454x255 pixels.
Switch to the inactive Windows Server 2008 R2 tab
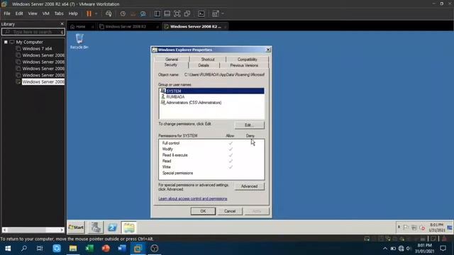126,27
